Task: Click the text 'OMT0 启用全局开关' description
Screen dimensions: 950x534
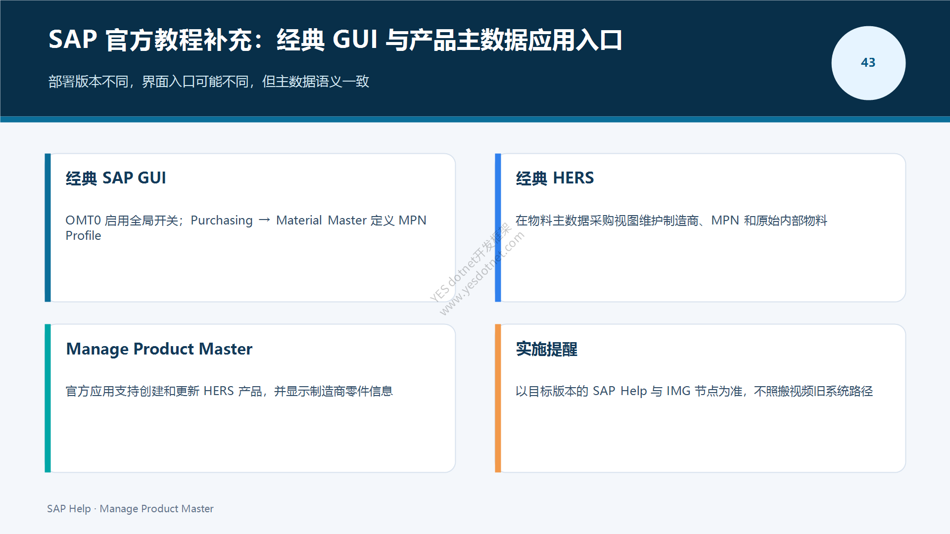Action: [246, 227]
